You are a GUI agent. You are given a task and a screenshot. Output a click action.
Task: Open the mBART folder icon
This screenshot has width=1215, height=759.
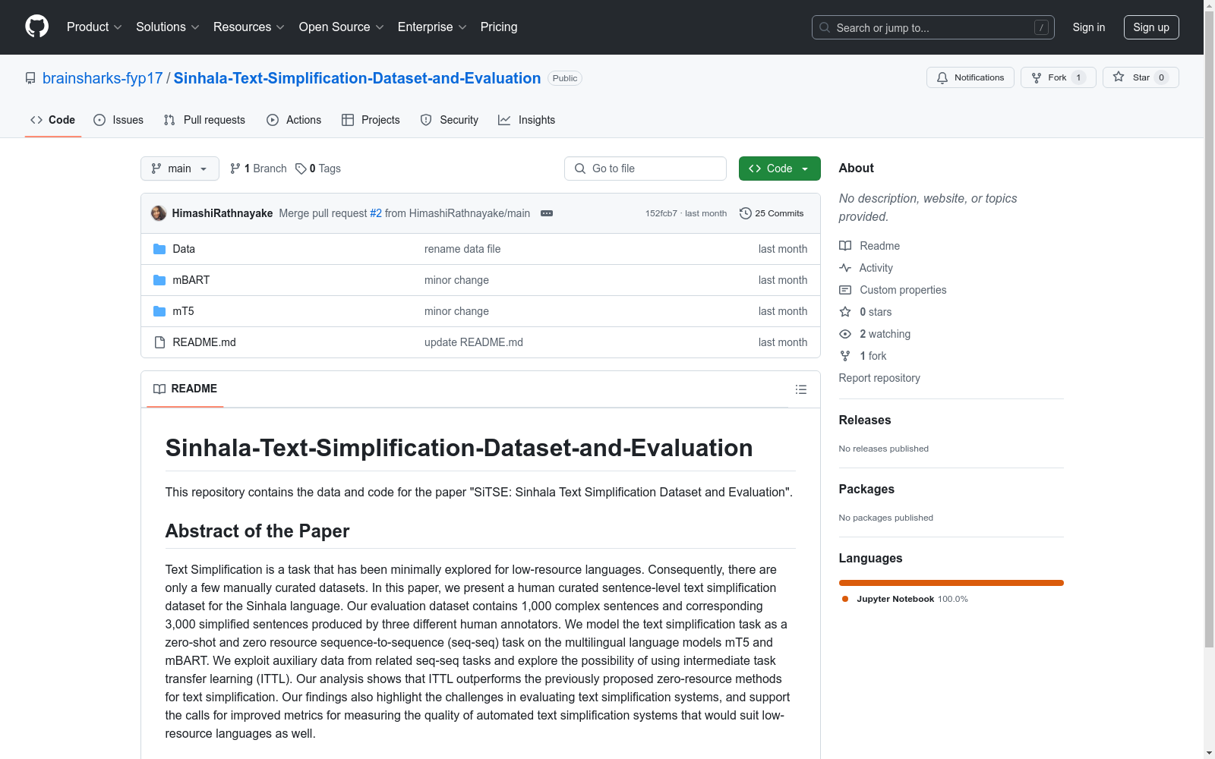[159, 280]
